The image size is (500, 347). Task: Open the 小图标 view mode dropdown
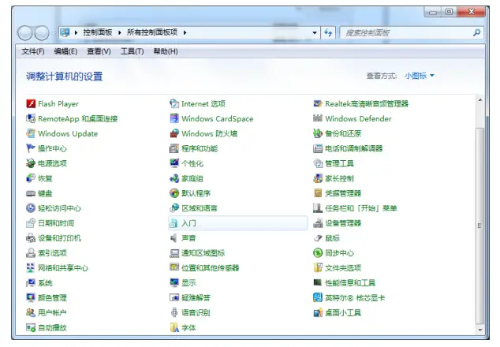pyautogui.click(x=420, y=76)
